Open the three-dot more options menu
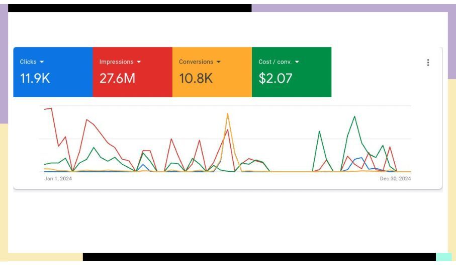 [x=428, y=62]
